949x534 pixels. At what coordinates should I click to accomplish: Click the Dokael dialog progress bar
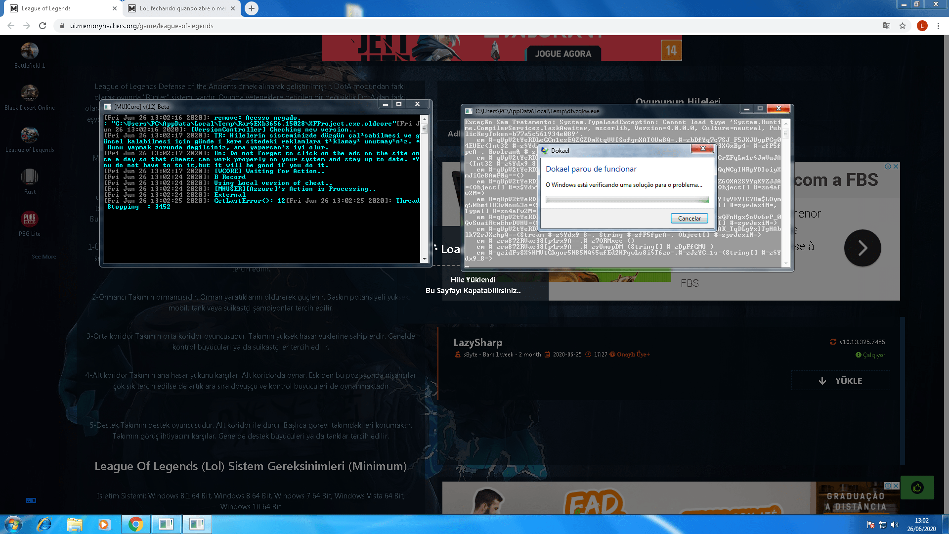pyautogui.click(x=627, y=200)
